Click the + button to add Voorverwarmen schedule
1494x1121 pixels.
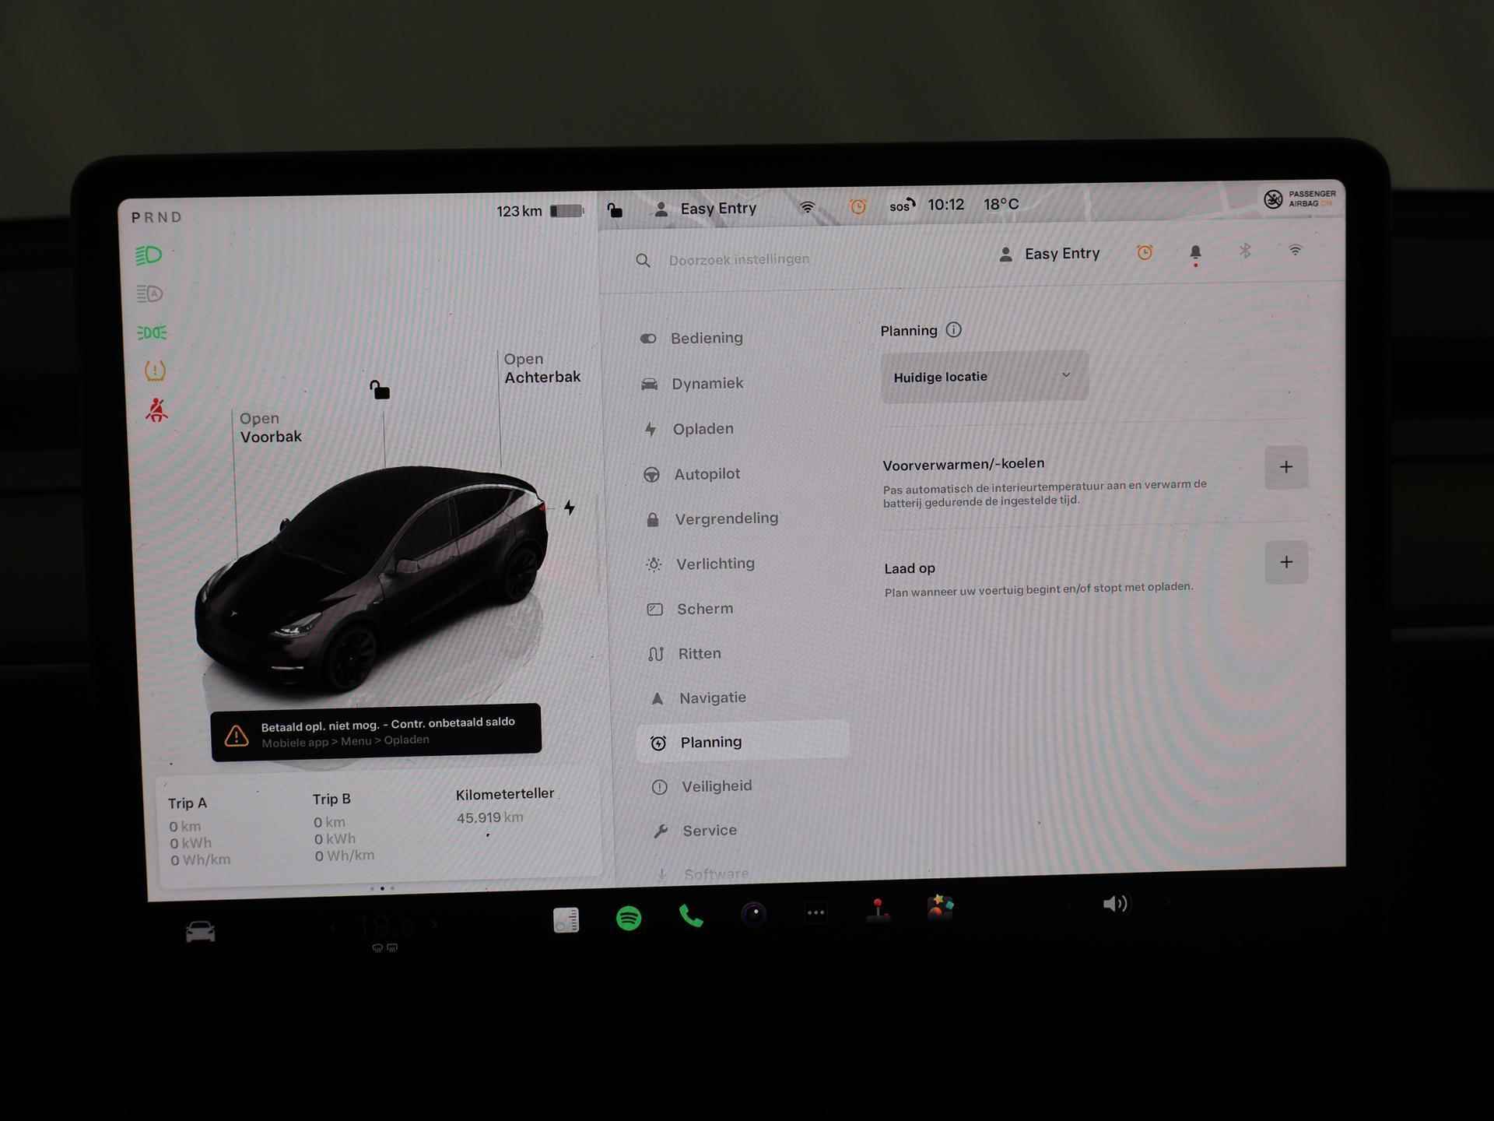(x=1287, y=466)
